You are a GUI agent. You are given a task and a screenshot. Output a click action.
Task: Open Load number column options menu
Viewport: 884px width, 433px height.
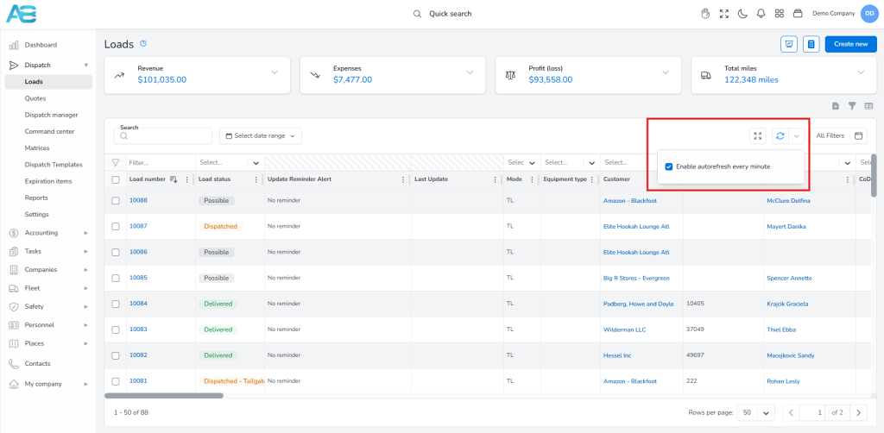(x=187, y=179)
